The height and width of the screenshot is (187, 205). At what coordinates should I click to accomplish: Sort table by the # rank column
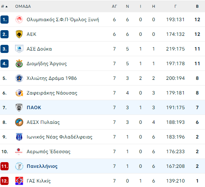(4, 7)
